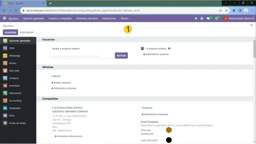Open the Chrome extensions puzzle icon

point(234,10)
